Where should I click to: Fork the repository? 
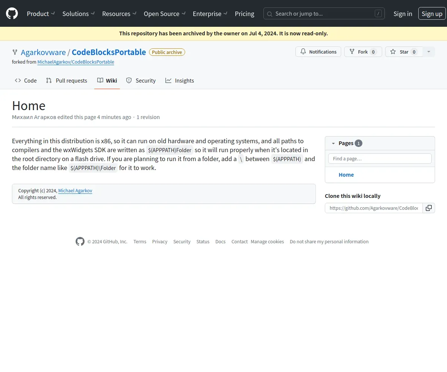tap(363, 52)
